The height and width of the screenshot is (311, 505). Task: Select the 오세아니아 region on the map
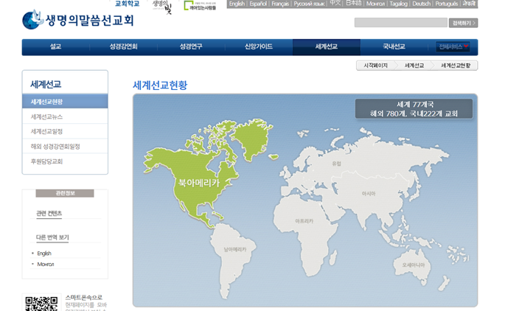click(413, 264)
